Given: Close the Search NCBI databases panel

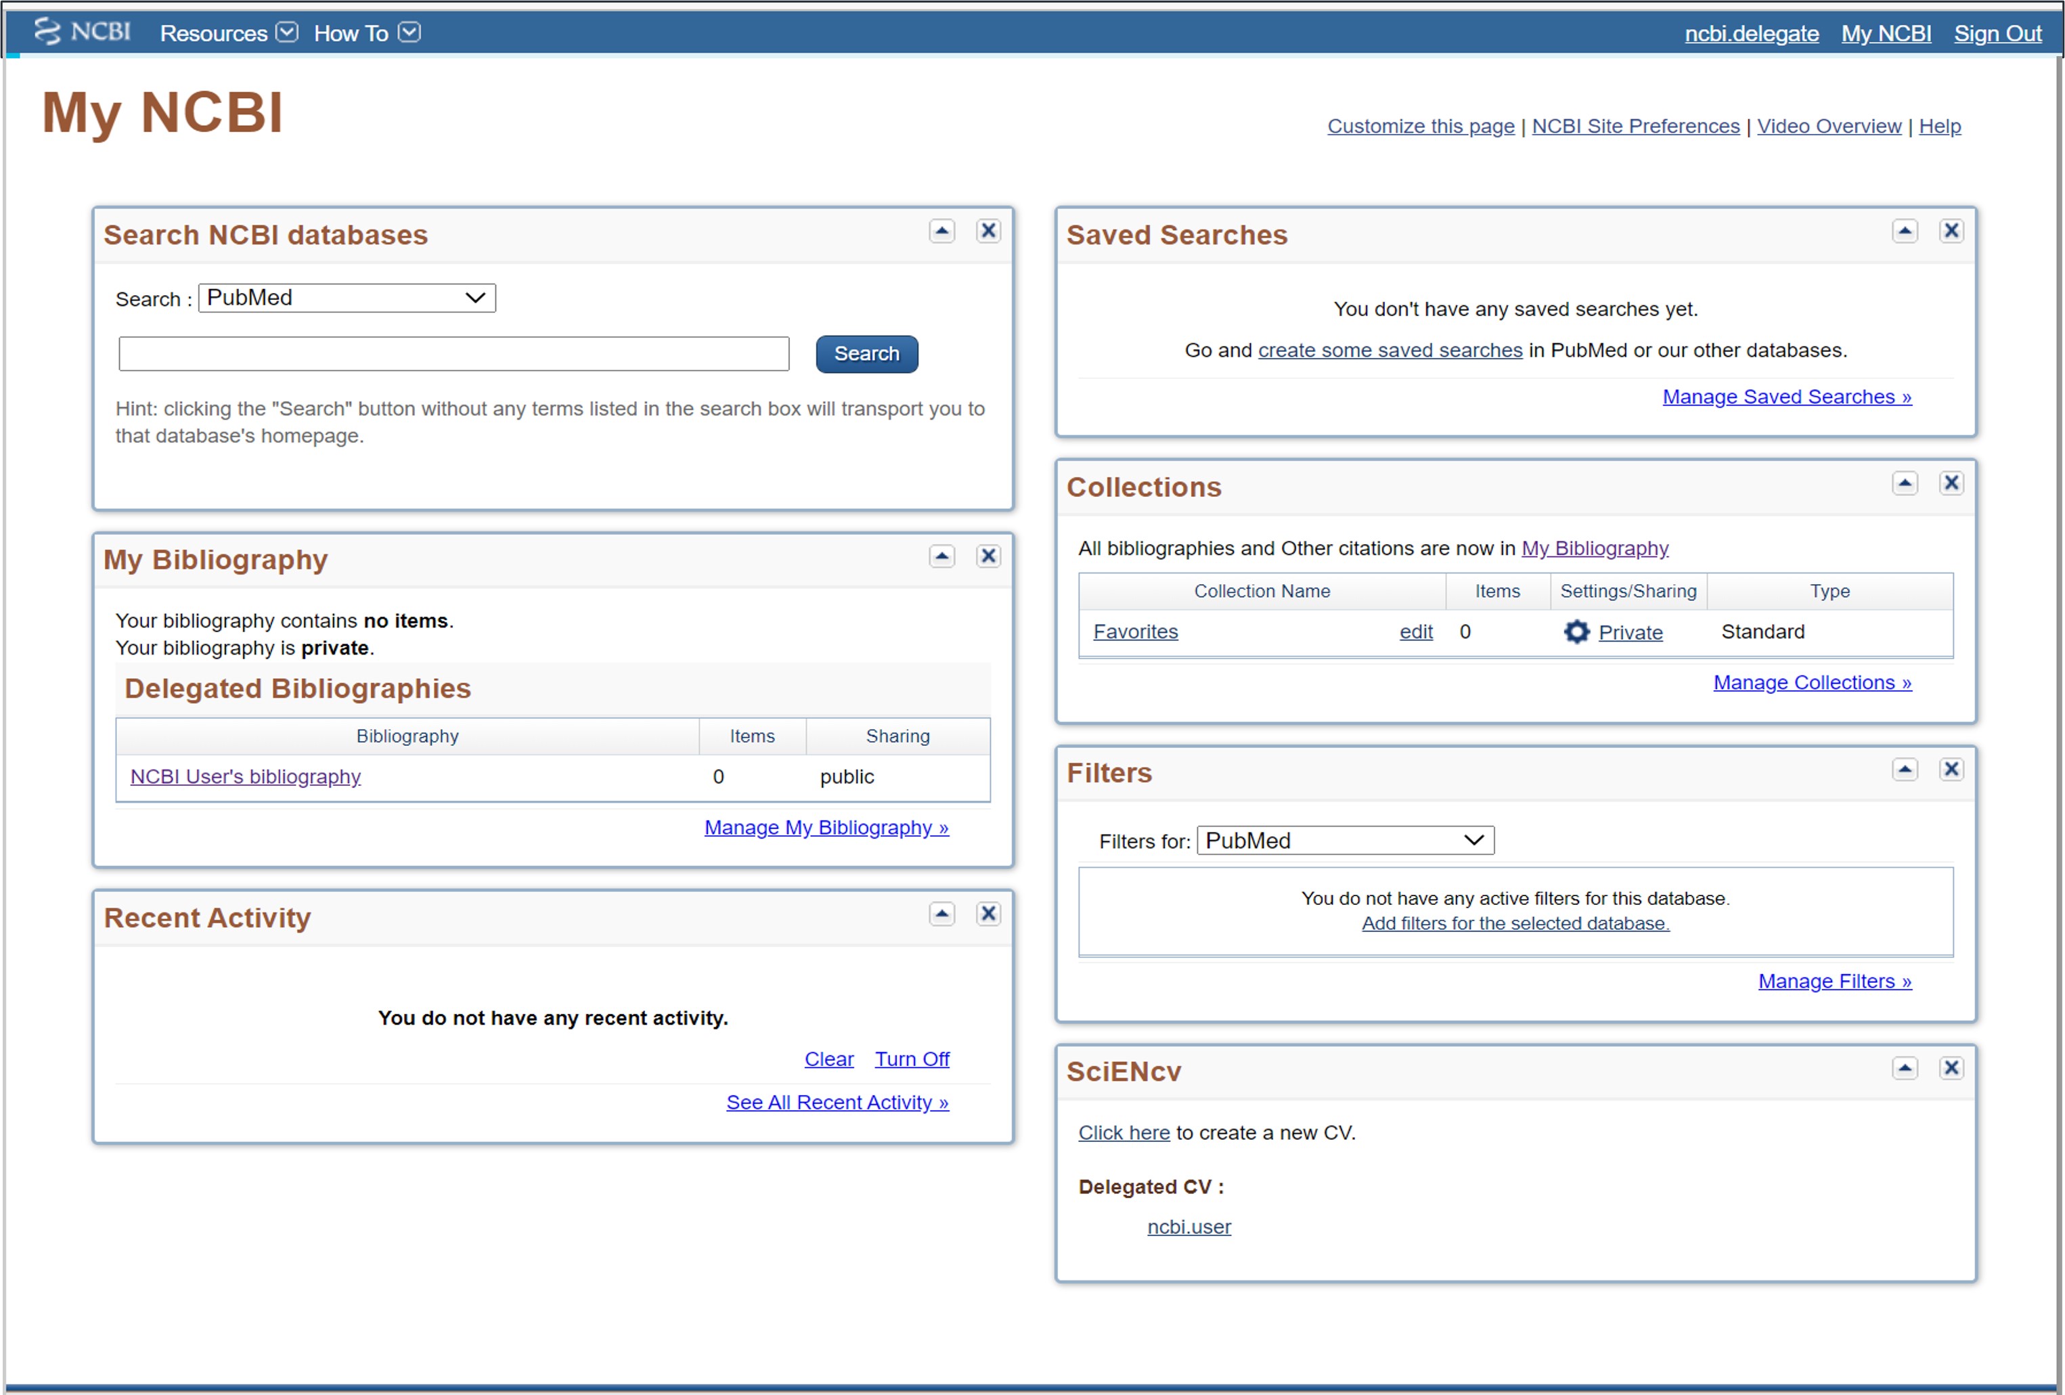Looking at the screenshot, I should [x=988, y=231].
